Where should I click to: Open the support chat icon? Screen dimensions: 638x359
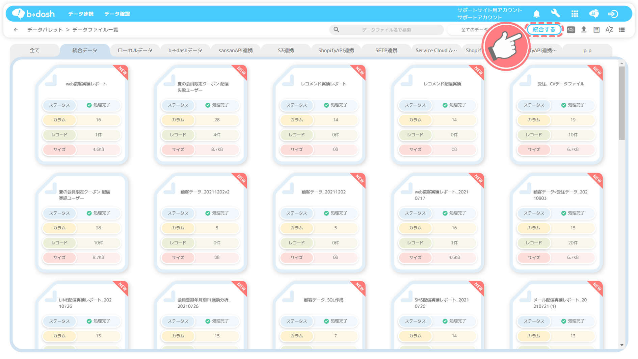pyautogui.click(x=594, y=14)
